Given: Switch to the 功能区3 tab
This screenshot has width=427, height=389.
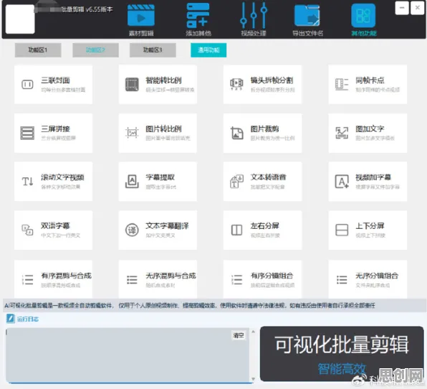Looking at the screenshot, I should [153, 50].
